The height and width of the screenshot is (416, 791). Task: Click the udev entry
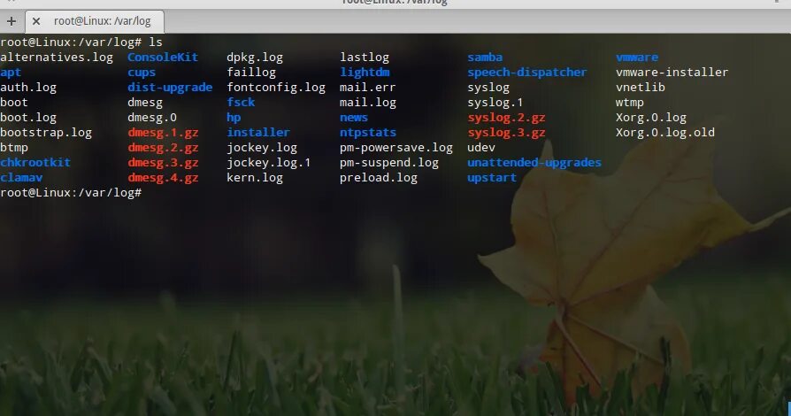(x=481, y=148)
